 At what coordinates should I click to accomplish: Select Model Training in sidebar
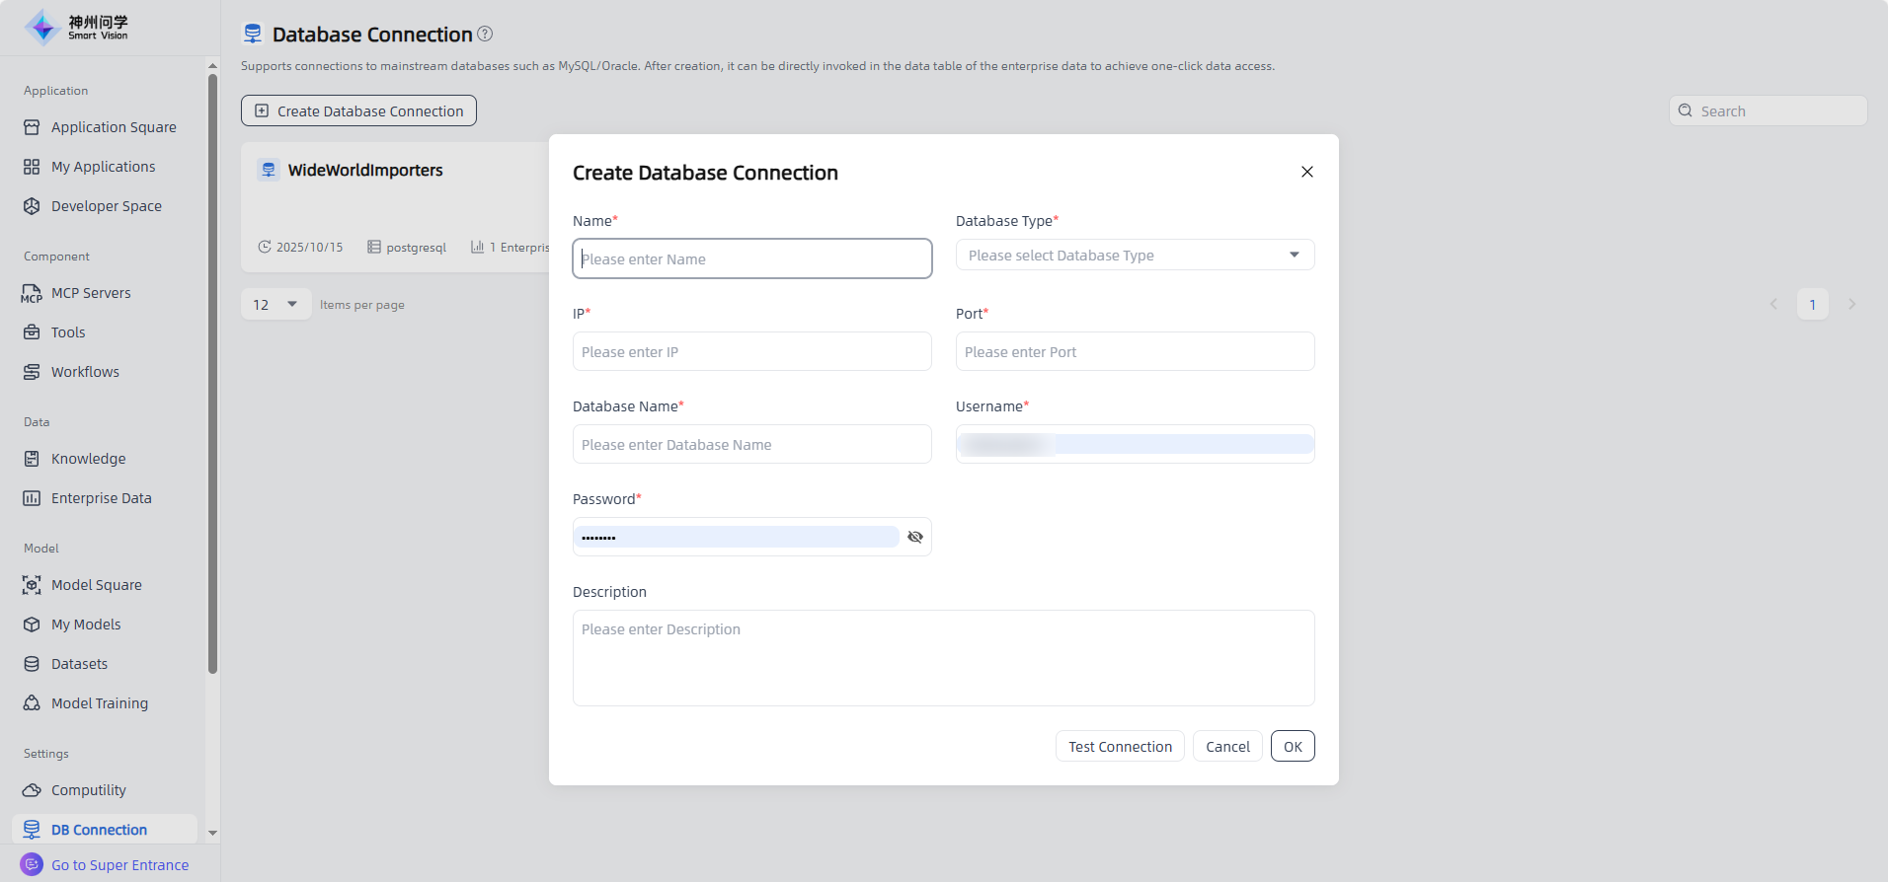click(x=99, y=703)
